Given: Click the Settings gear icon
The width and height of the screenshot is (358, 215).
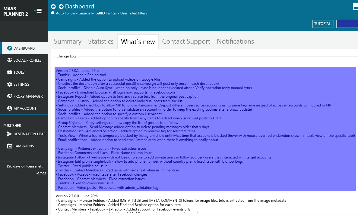Looking at the screenshot, I should pyautogui.click(x=9, y=84).
